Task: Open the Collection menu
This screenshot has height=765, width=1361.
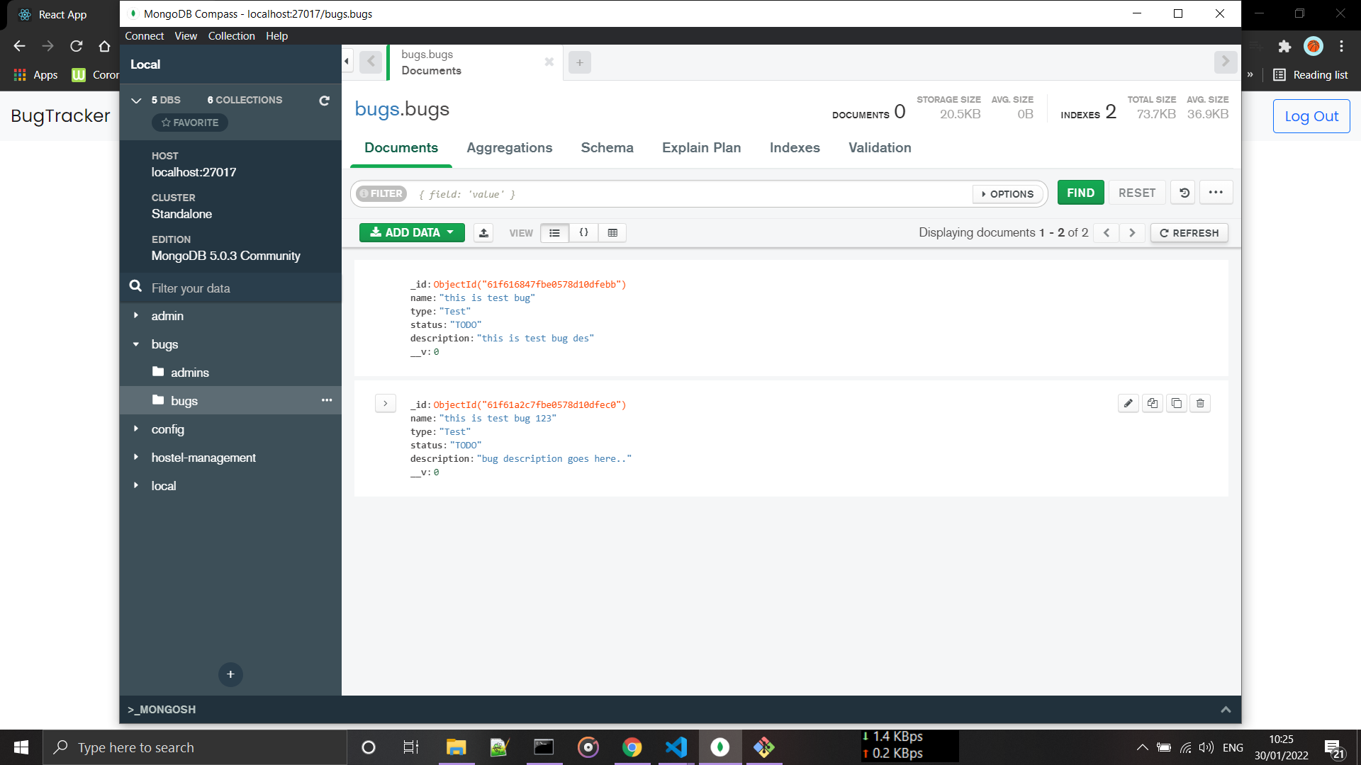Action: point(231,35)
